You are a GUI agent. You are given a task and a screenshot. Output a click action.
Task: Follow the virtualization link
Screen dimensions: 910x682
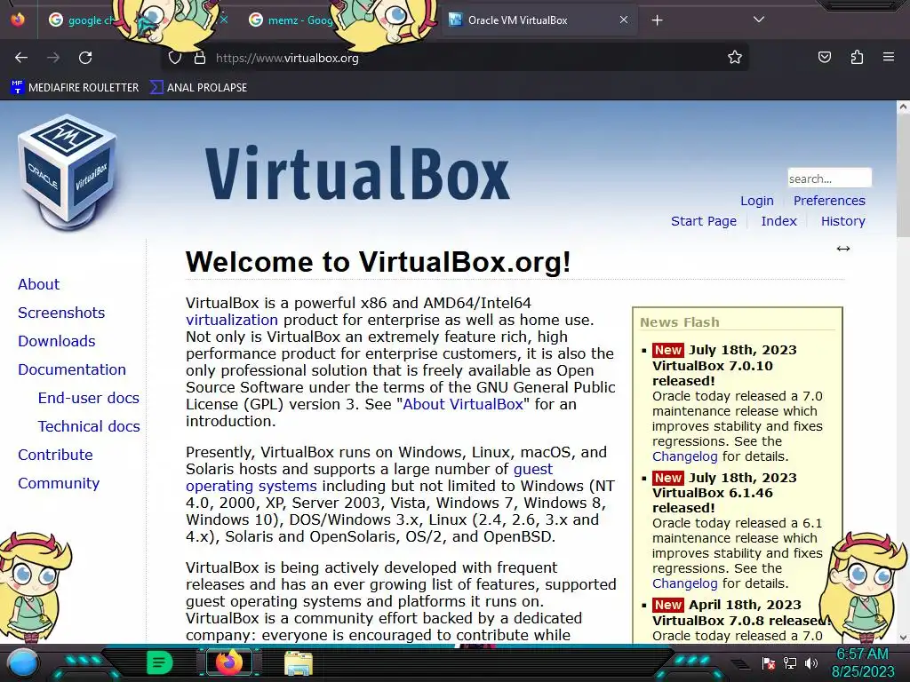coord(232,320)
